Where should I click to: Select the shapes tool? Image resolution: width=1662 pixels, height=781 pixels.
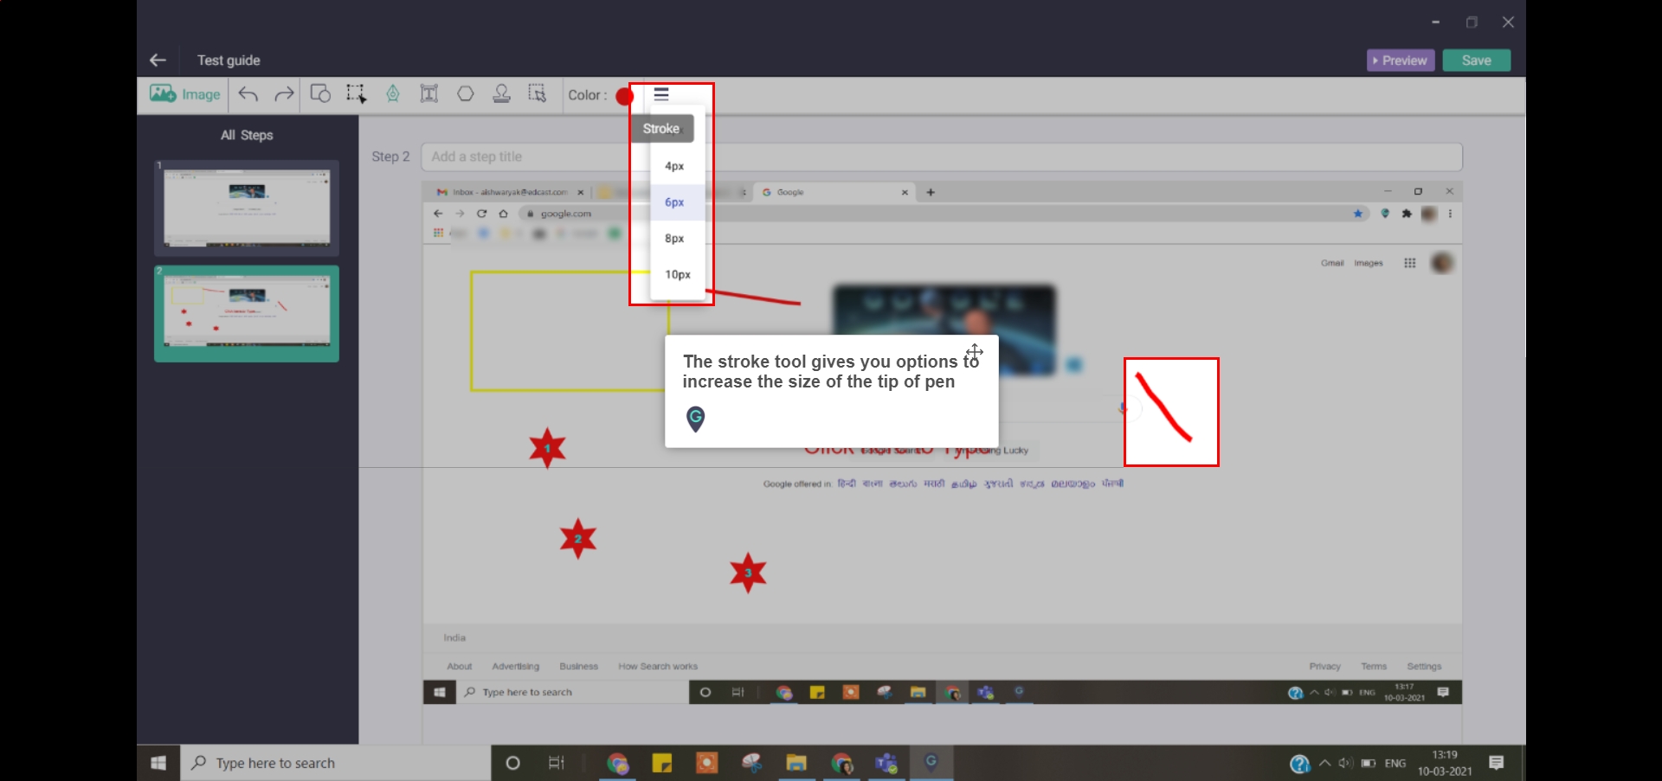pos(320,93)
